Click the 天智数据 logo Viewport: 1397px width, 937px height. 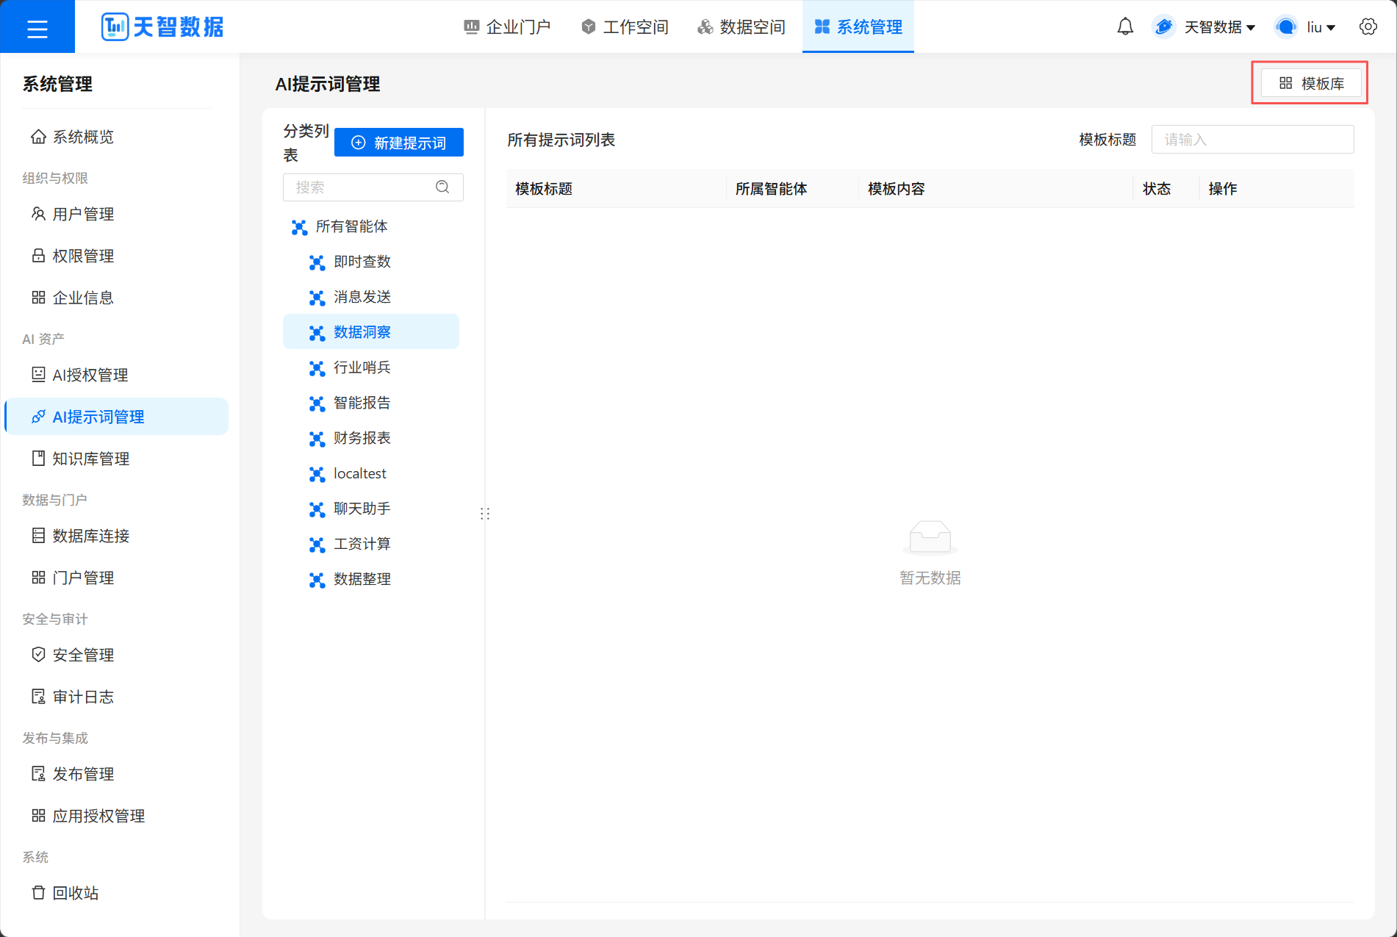162,27
